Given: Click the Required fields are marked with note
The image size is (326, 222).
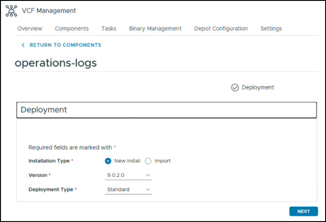Looking at the screenshot, I should 72,147.
